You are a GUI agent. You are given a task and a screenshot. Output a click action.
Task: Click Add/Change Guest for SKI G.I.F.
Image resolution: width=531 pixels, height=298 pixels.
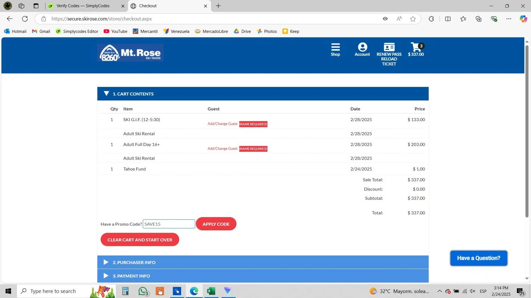222,124
